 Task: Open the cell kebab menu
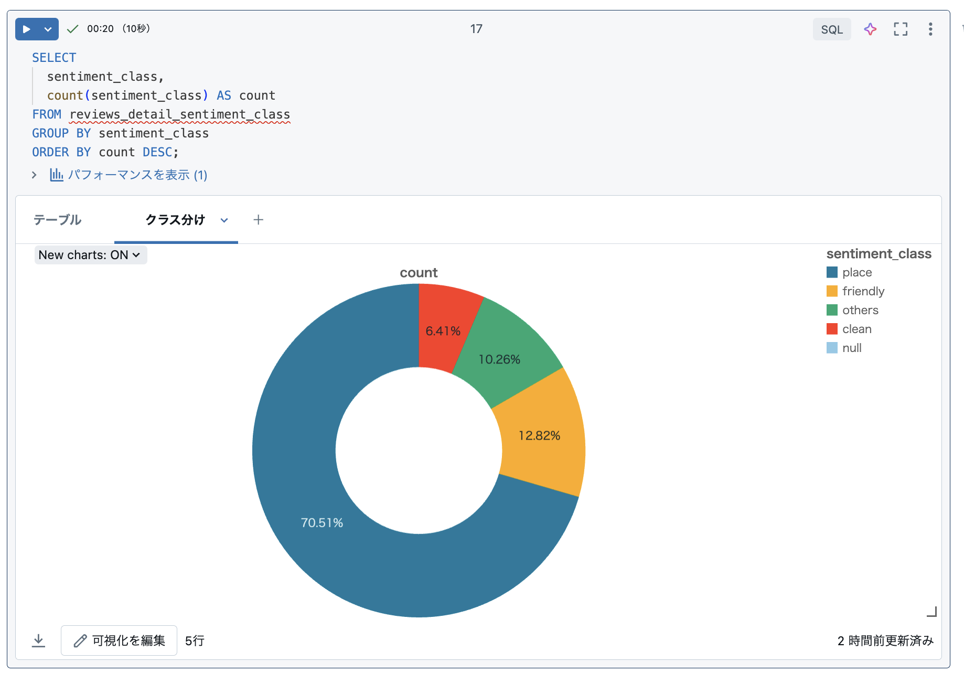[x=930, y=29]
